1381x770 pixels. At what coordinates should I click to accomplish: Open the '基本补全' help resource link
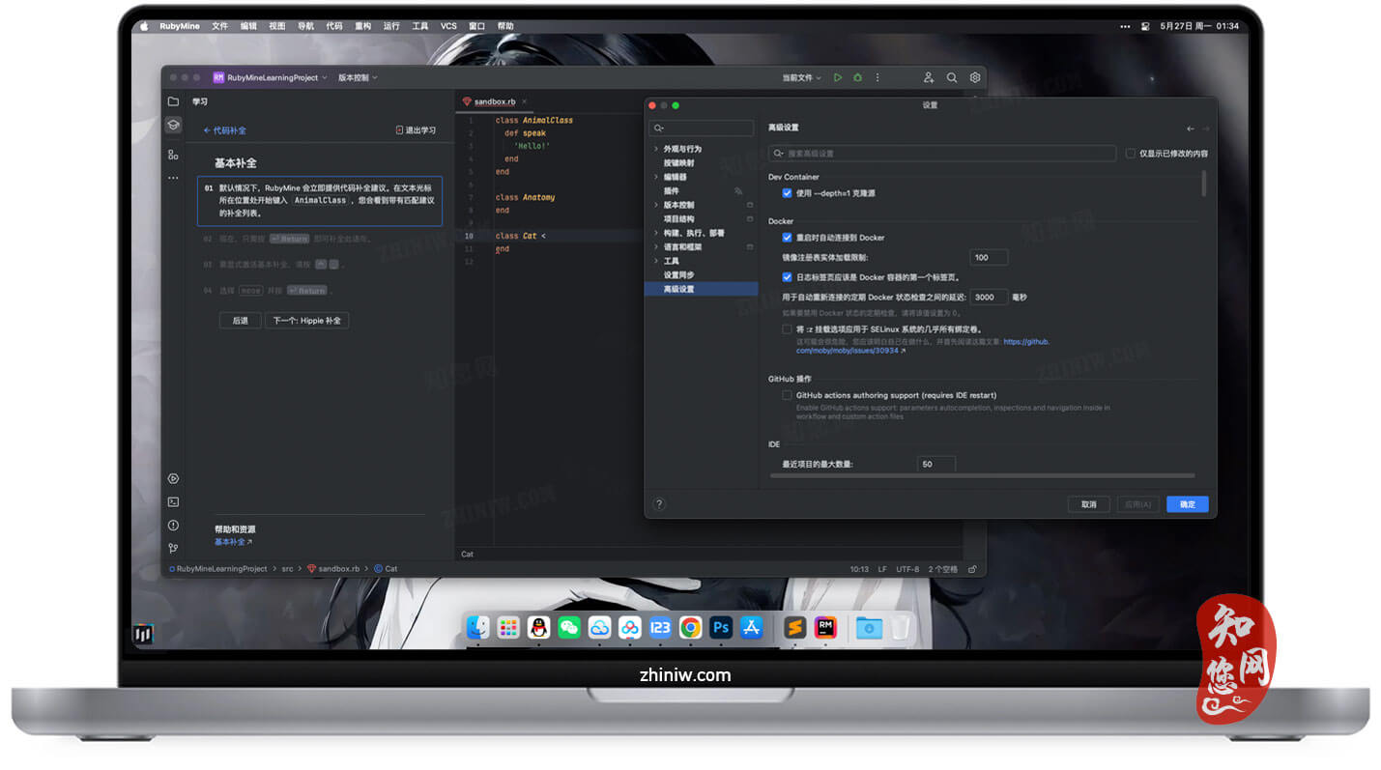(x=233, y=542)
